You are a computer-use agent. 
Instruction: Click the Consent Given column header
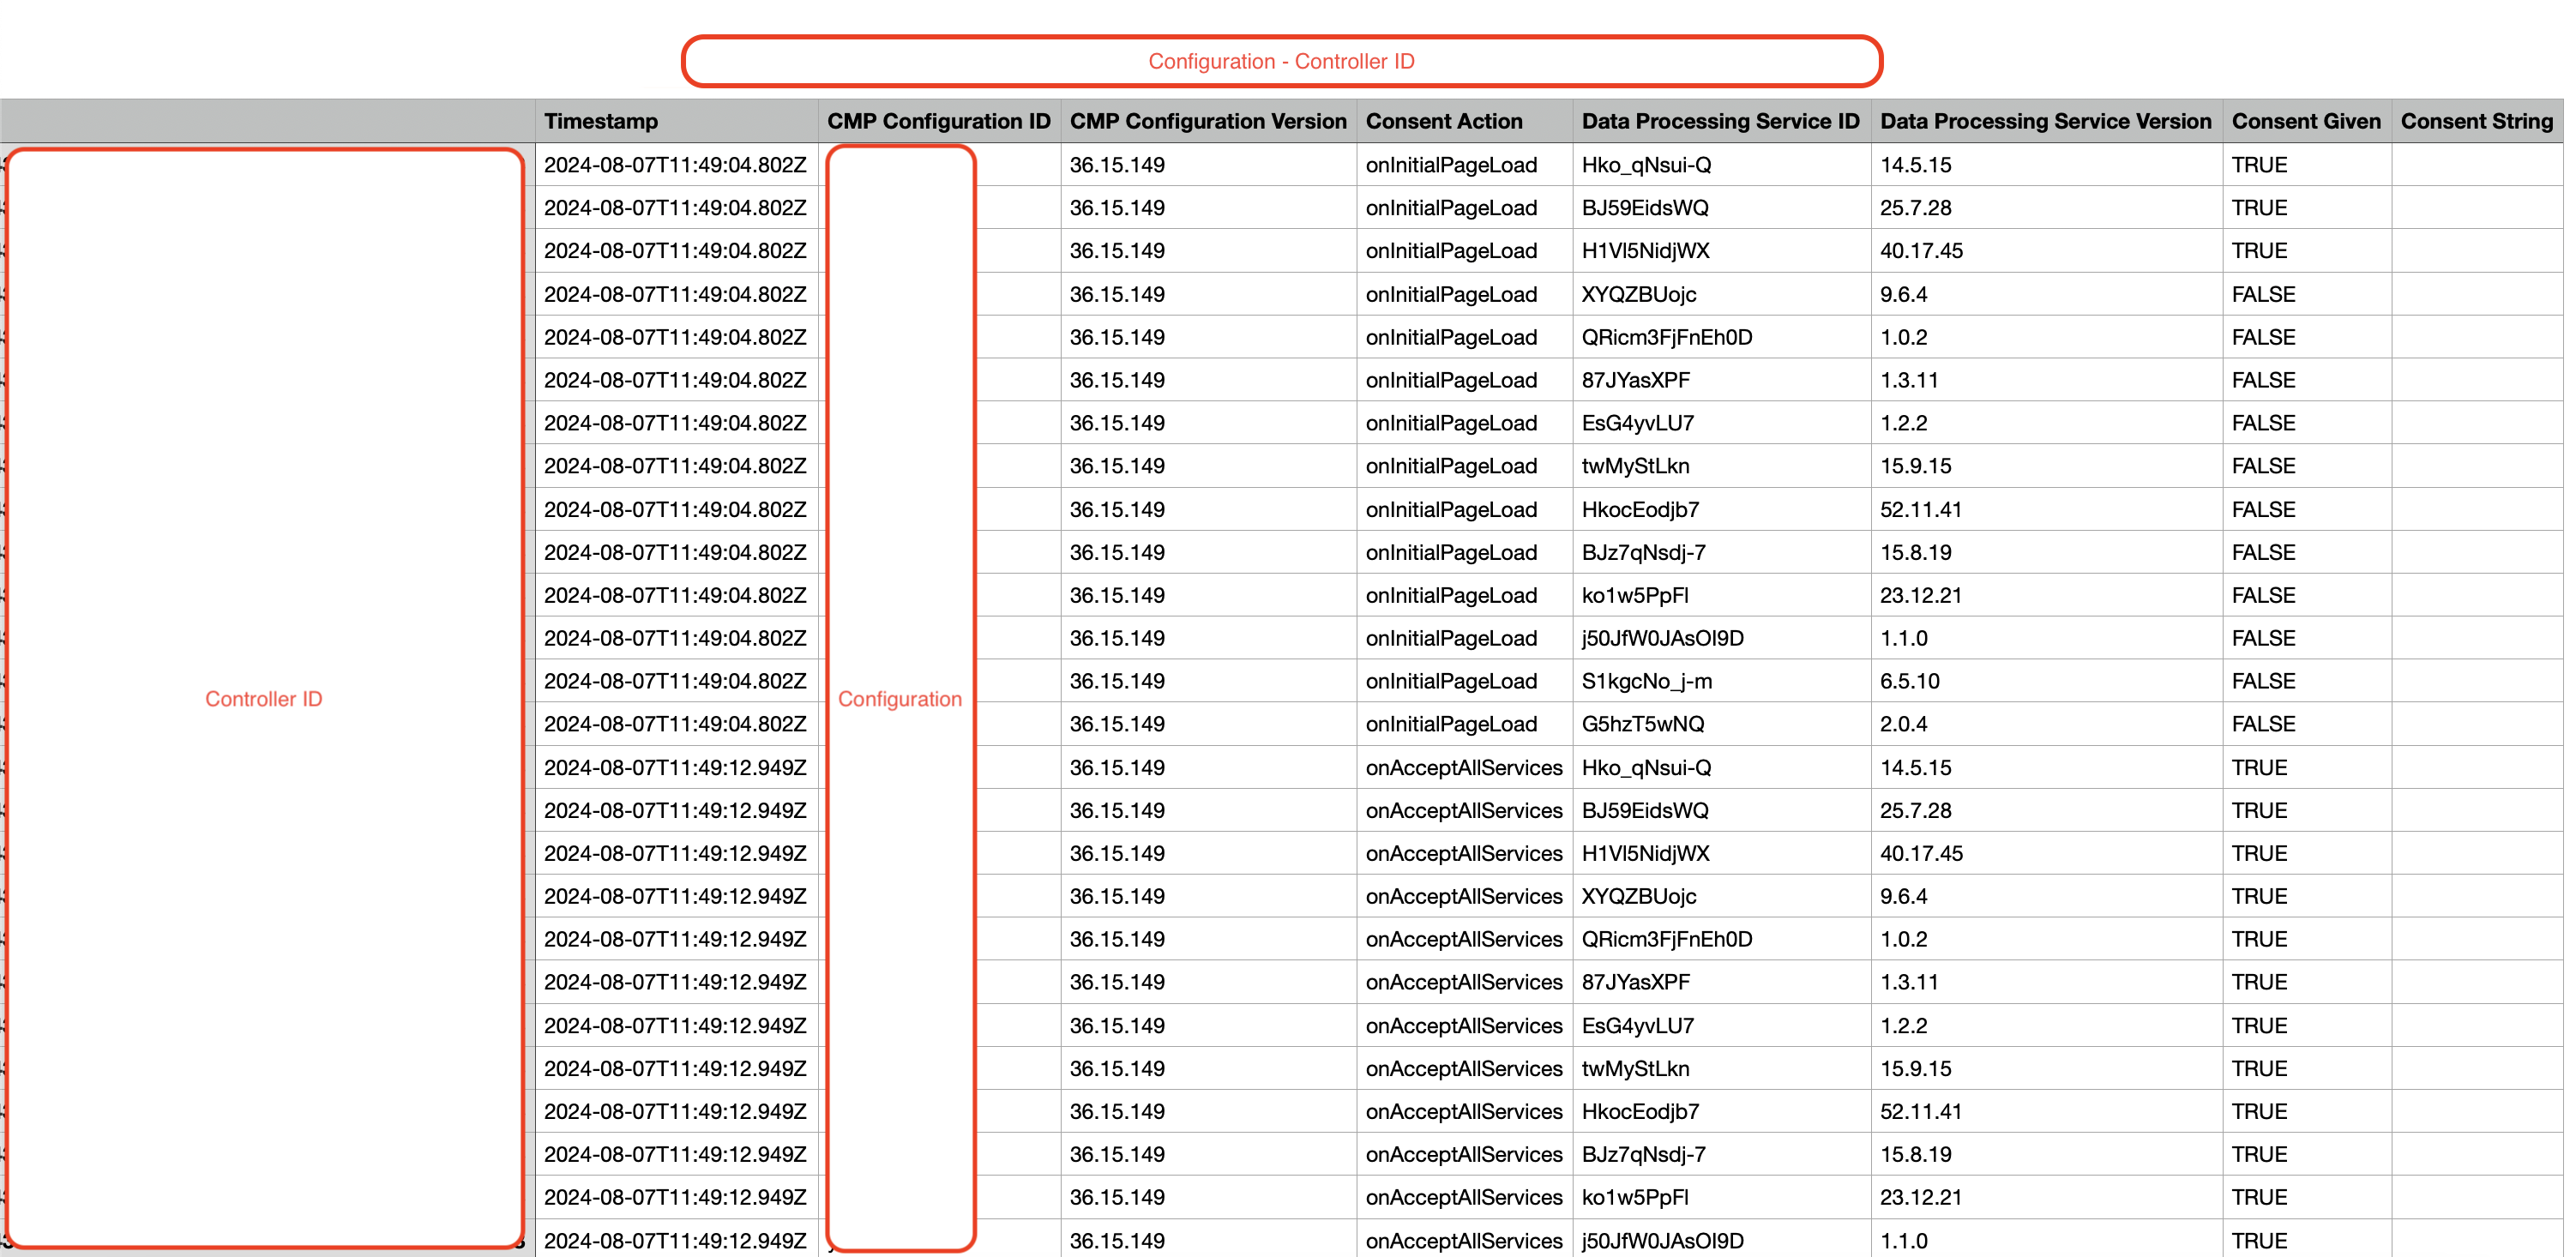coord(2306,121)
